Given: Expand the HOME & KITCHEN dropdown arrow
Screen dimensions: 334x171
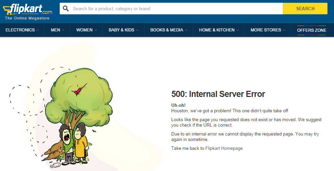Looking at the screenshot, I should coord(237,30).
